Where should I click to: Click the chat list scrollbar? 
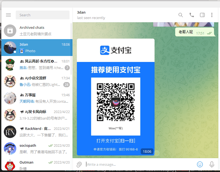pyautogui.click(x=71, y=49)
